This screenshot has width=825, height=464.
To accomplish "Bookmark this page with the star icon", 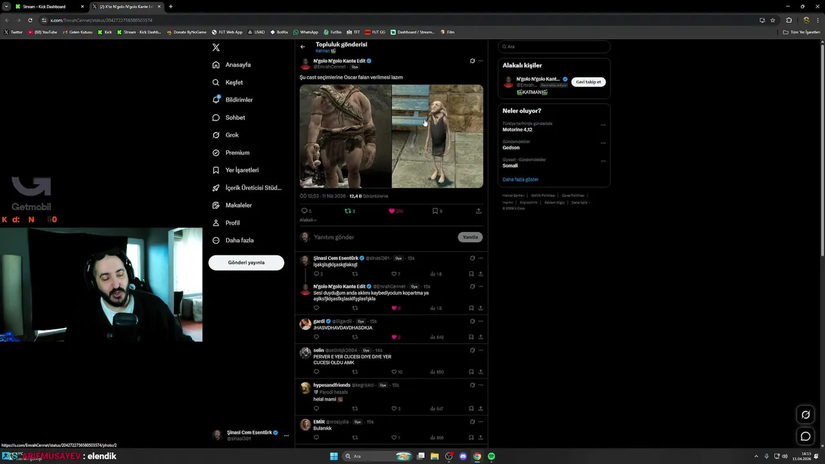I will [x=773, y=20].
